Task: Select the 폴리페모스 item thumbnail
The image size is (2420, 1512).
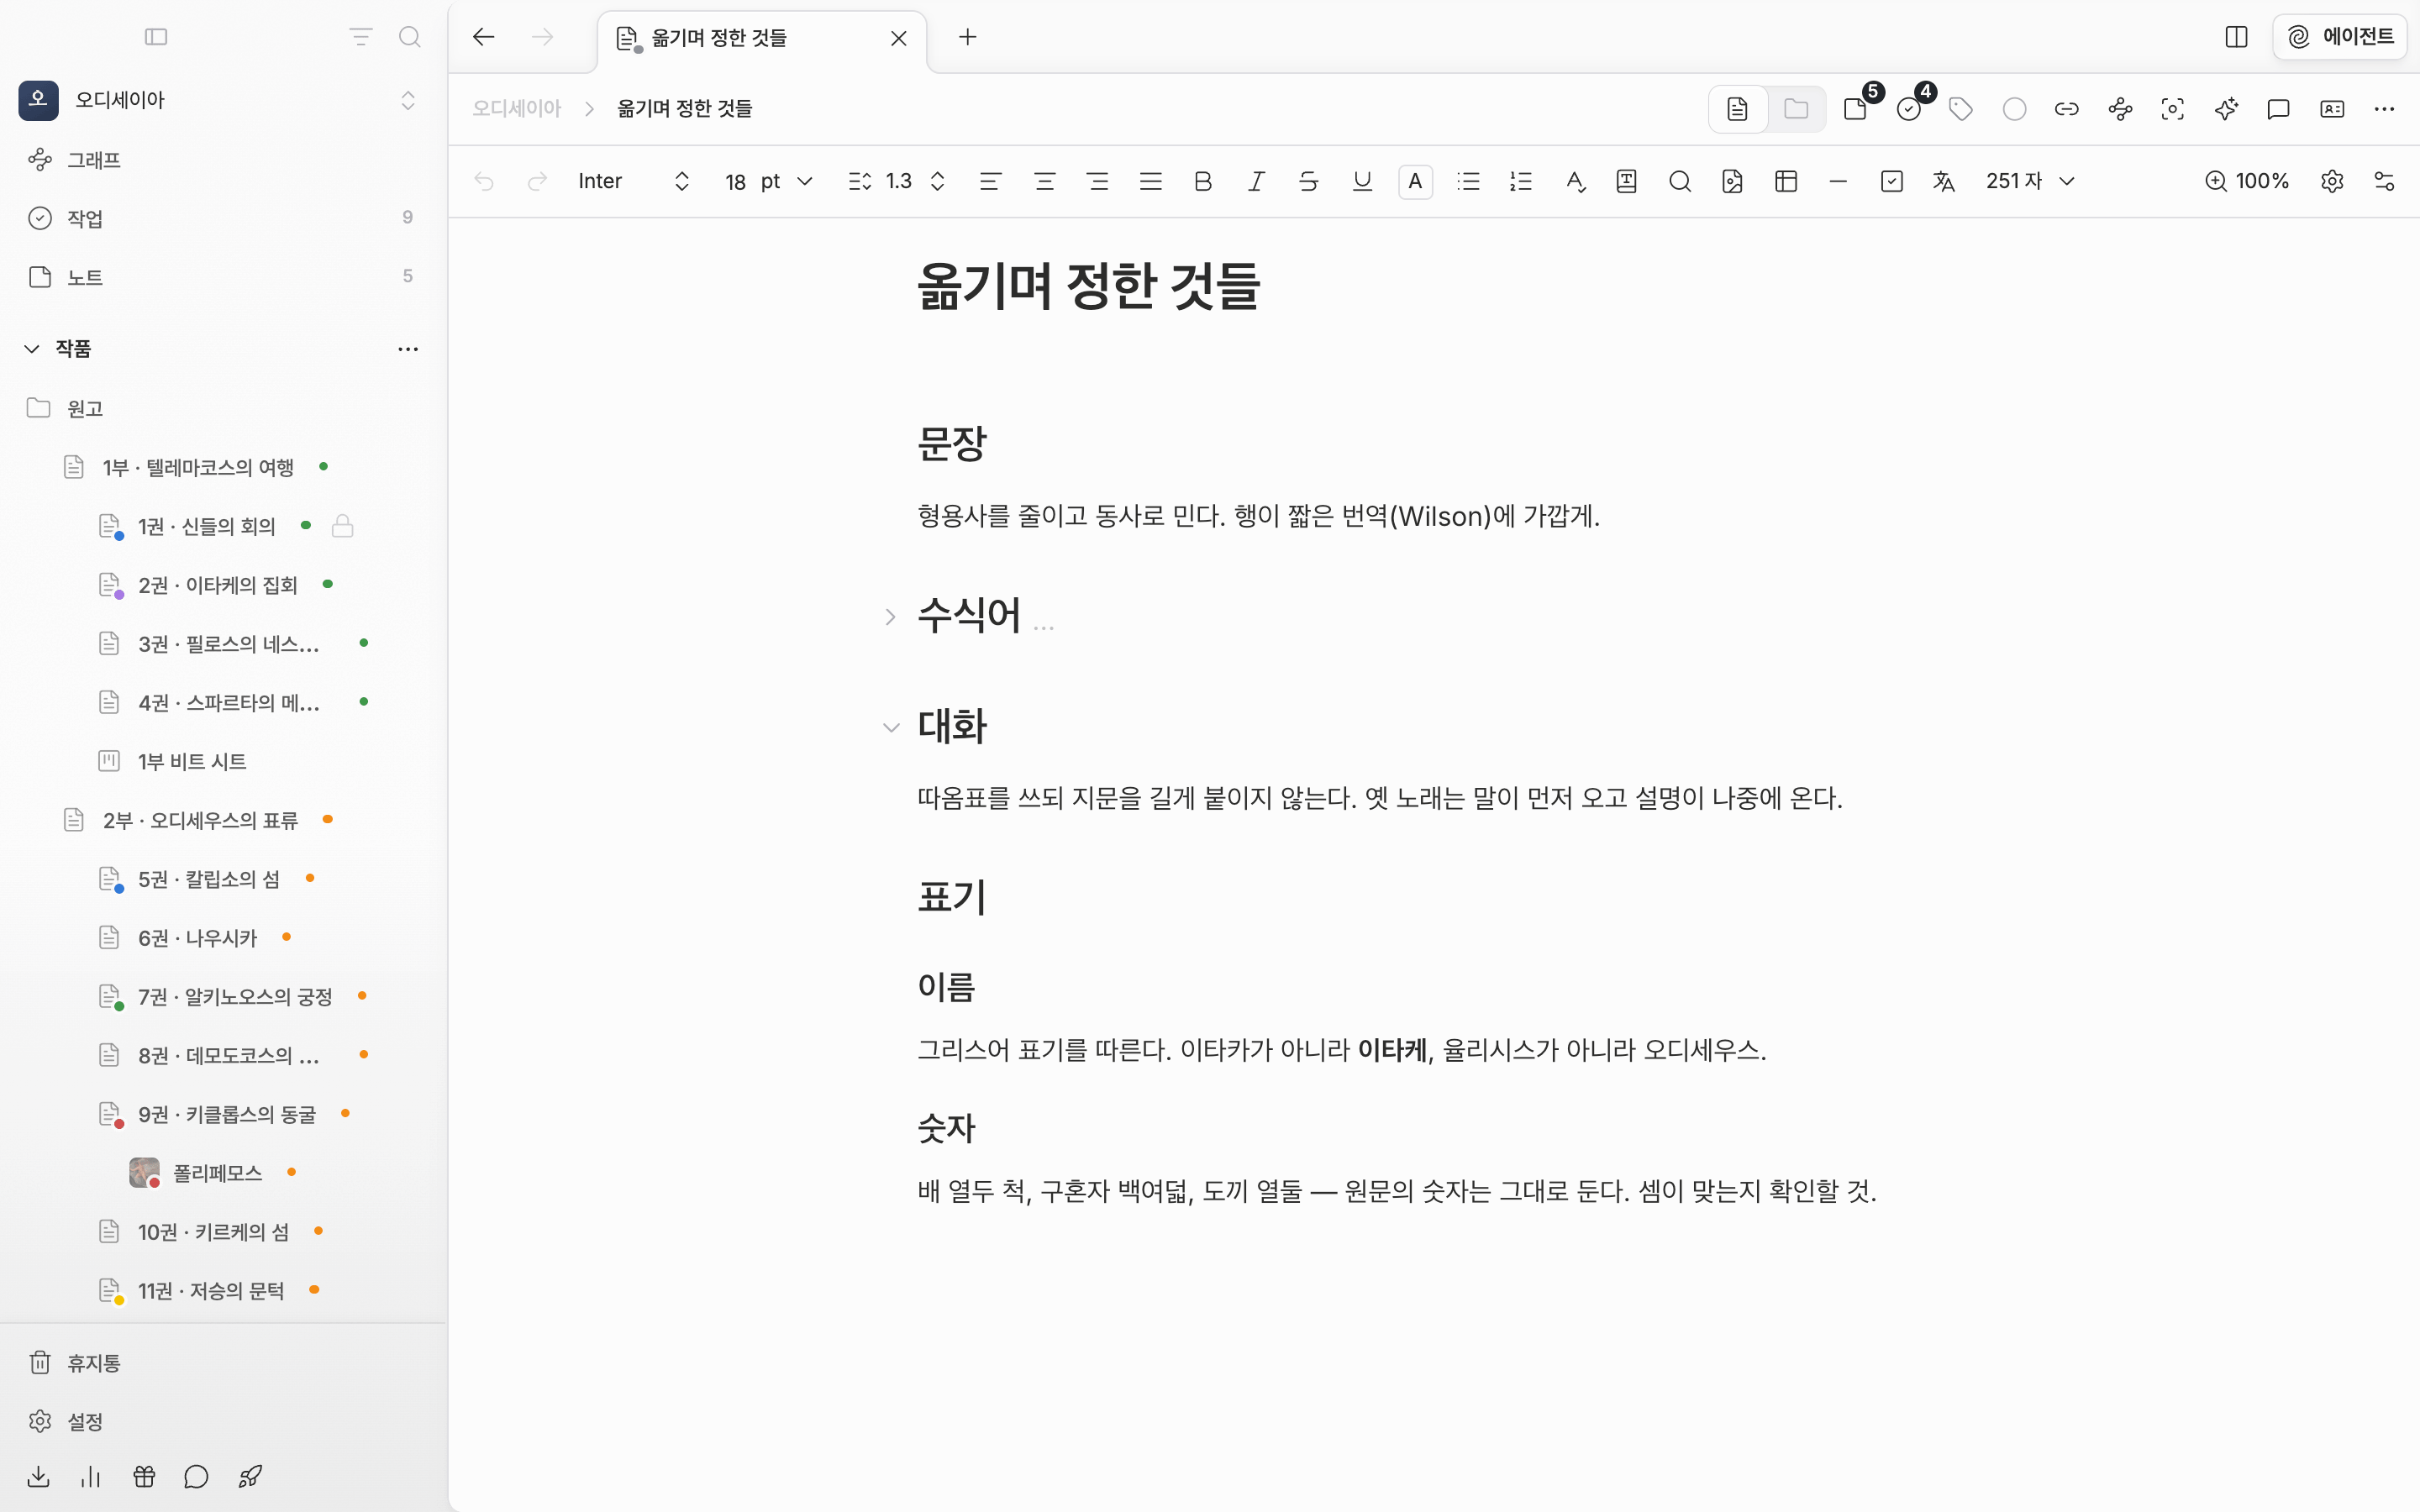Action: (x=144, y=1172)
